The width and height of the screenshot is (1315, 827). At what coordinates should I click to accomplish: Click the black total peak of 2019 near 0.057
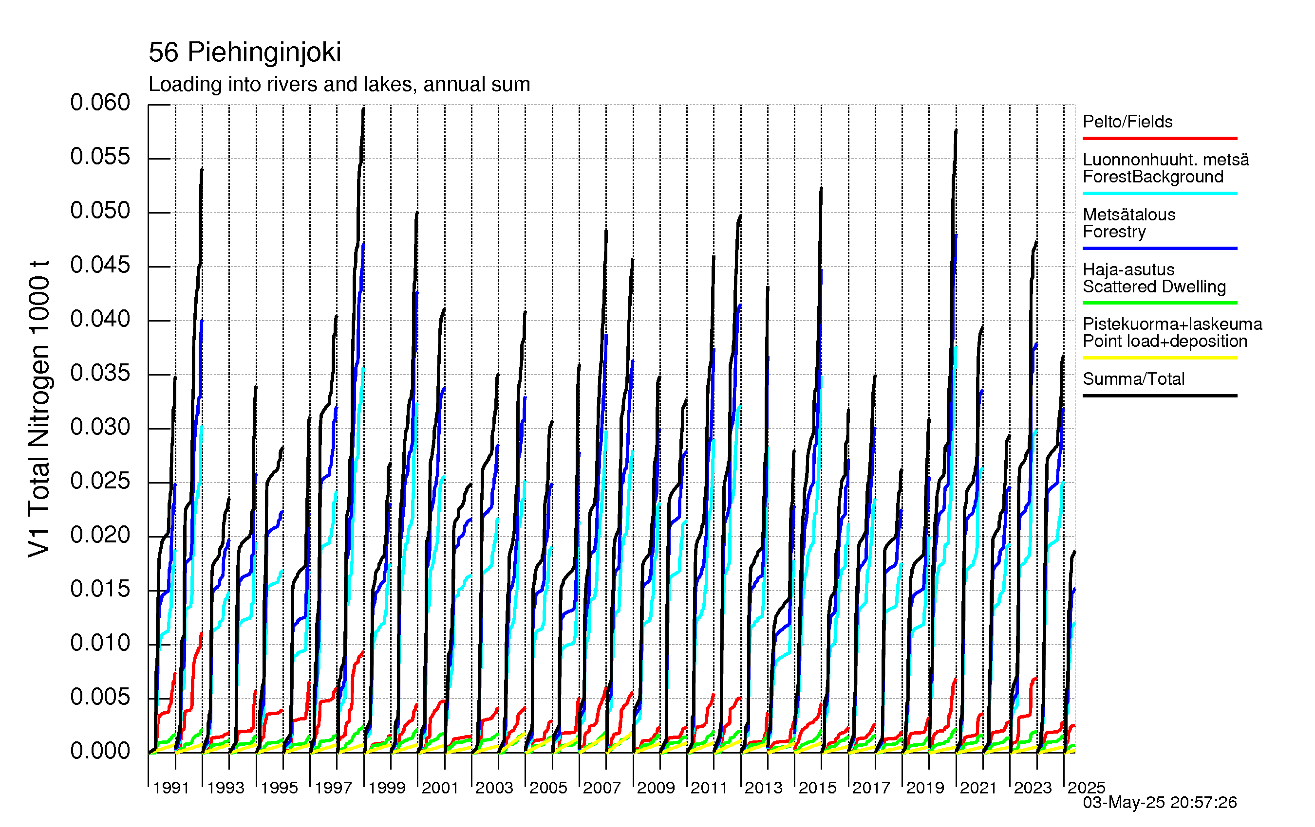(956, 132)
